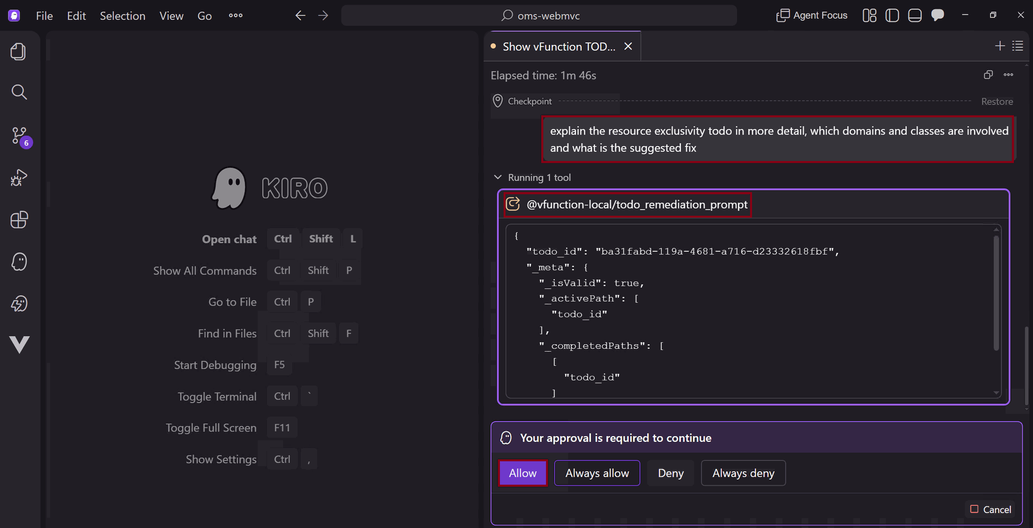Open the Selection menu
Image resolution: width=1033 pixels, height=528 pixels.
click(122, 15)
